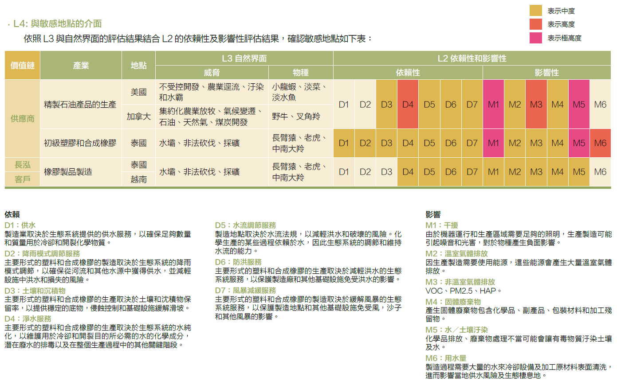Image resolution: width=617 pixels, height=381 pixels.
Task: Click the 依賴性 sub-header in the table
Action: 408,73
